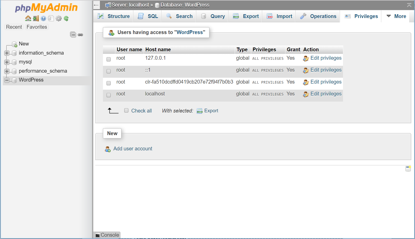Click Edit privileges text for root at localhost
The height and width of the screenshot is (239, 415).
pyautogui.click(x=326, y=94)
